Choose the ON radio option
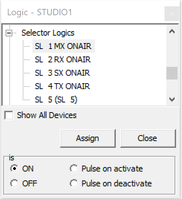The height and width of the screenshot is (199, 182). (x=14, y=169)
